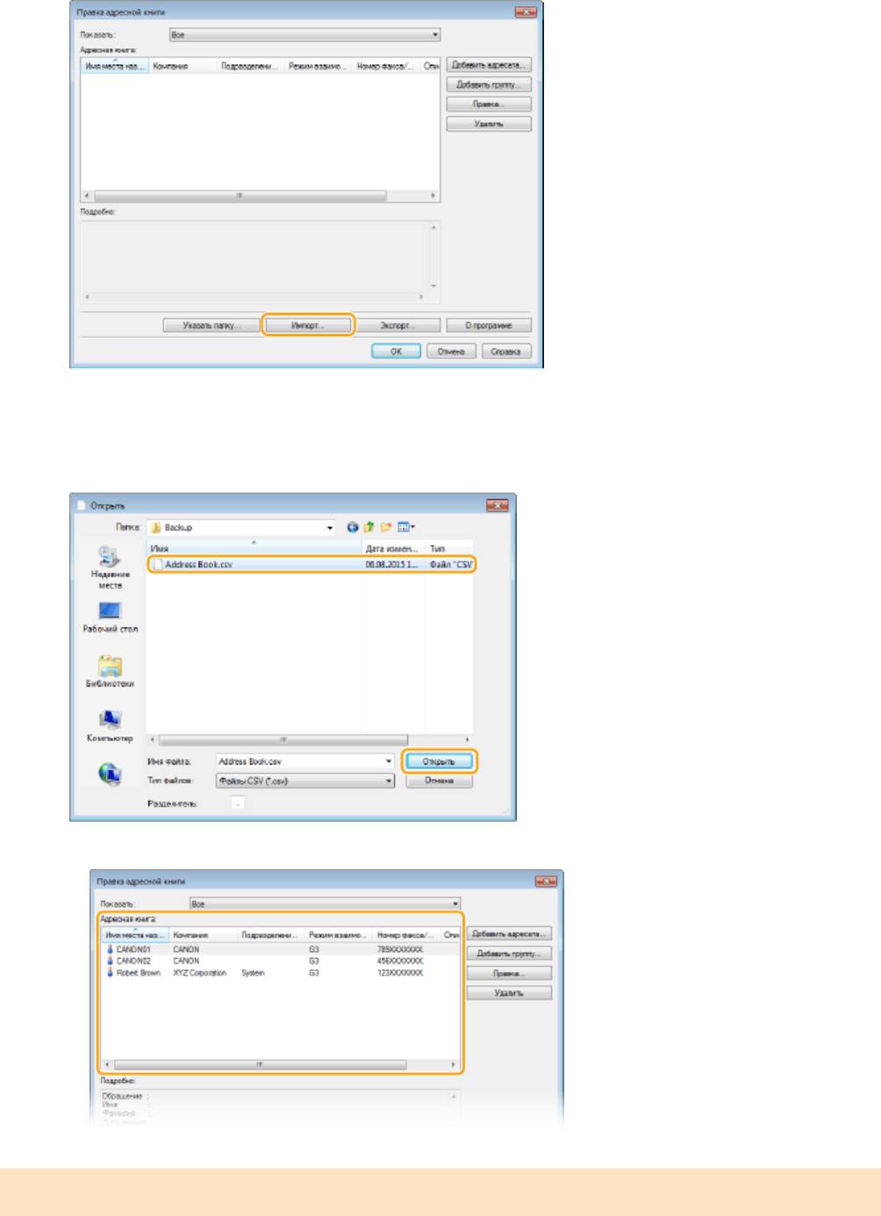This screenshot has width=881, height=1216.
Task: Select the CANON02 address book row
Action: [133, 961]
